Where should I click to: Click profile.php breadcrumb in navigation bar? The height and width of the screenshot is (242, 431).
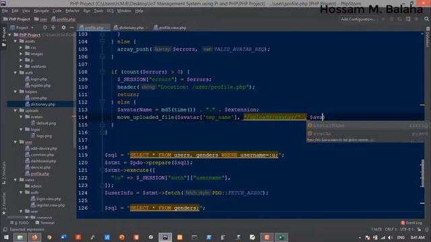[63, 19]
